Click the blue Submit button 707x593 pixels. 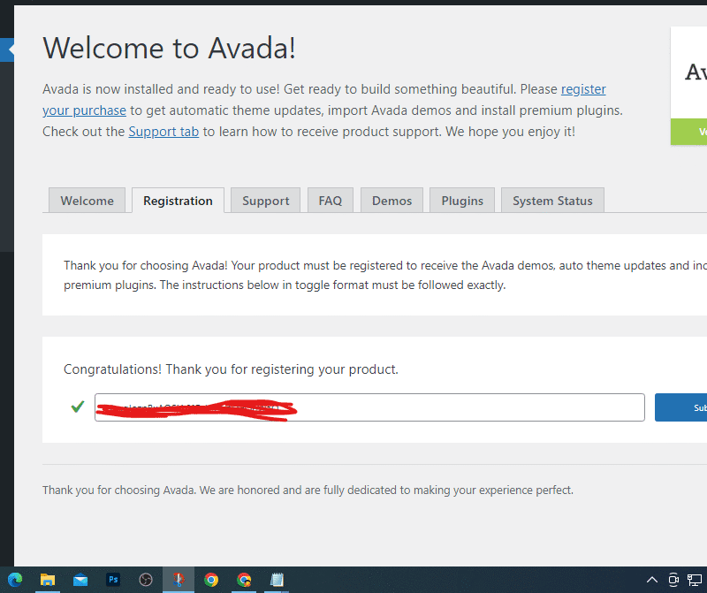click(680, 407)
